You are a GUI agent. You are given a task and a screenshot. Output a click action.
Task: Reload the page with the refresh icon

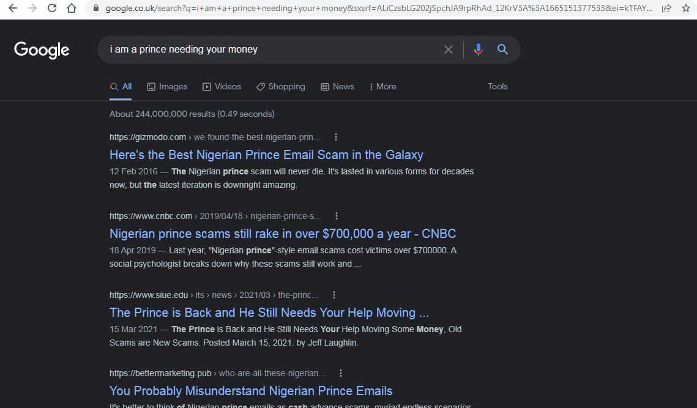(52, 8)
